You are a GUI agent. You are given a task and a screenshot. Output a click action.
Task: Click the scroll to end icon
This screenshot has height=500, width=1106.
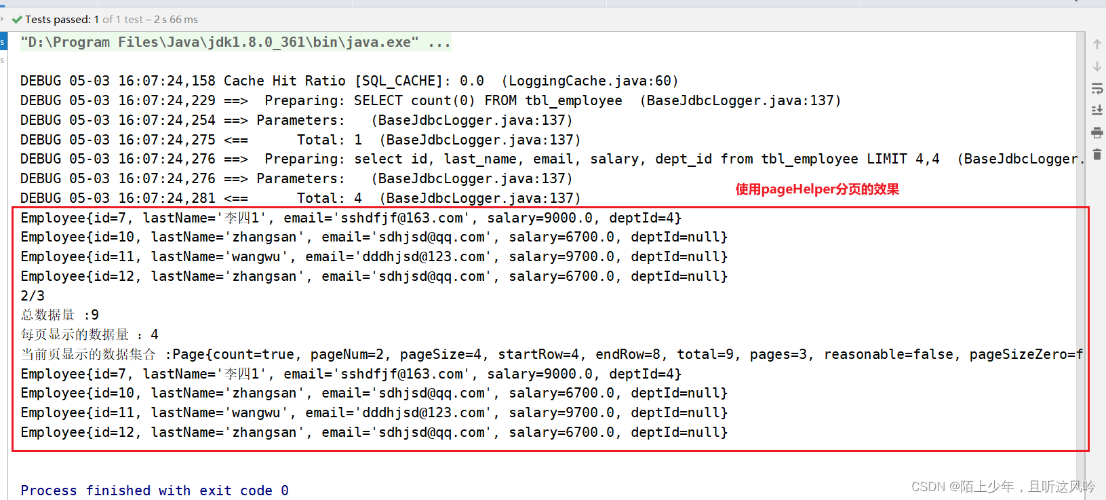coord(1097,110)
